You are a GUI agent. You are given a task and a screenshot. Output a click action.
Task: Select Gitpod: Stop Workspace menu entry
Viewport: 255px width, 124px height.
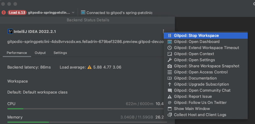(206, 35)
